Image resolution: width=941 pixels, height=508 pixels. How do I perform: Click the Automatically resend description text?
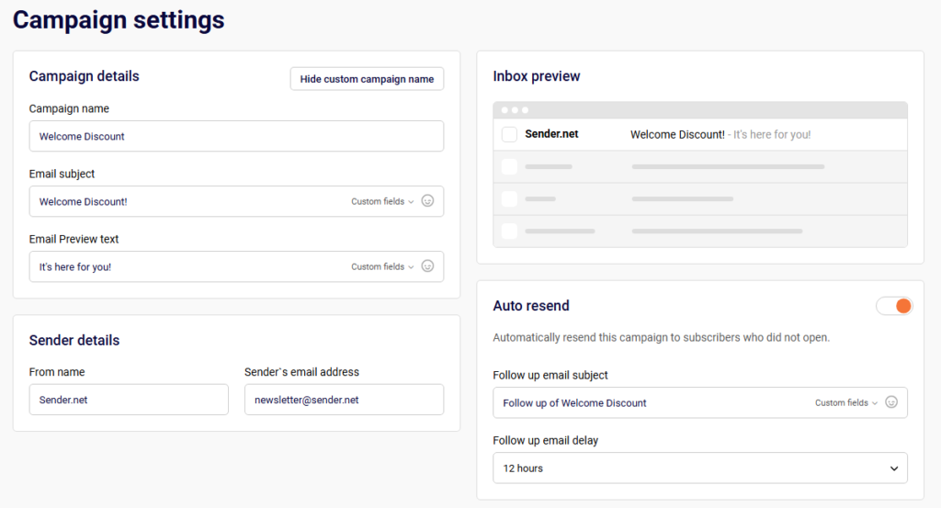662,338
